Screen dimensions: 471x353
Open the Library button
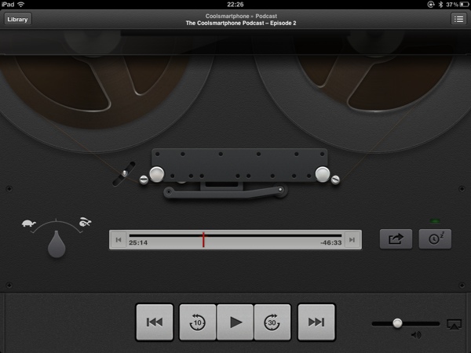[x=17, y=19]
